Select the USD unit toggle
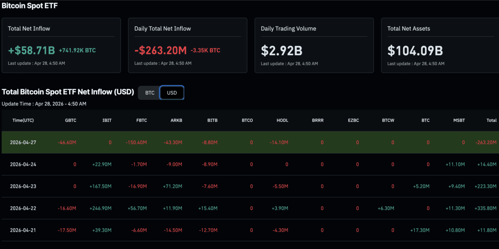Screen dimensions: 499x249 [172, 93]
